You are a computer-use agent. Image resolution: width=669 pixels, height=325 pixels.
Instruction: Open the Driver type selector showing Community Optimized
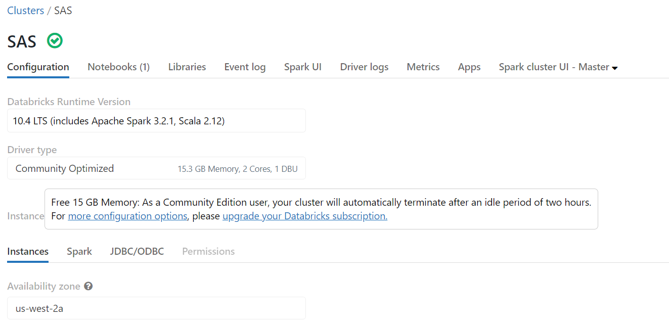[x=156, y=168]
